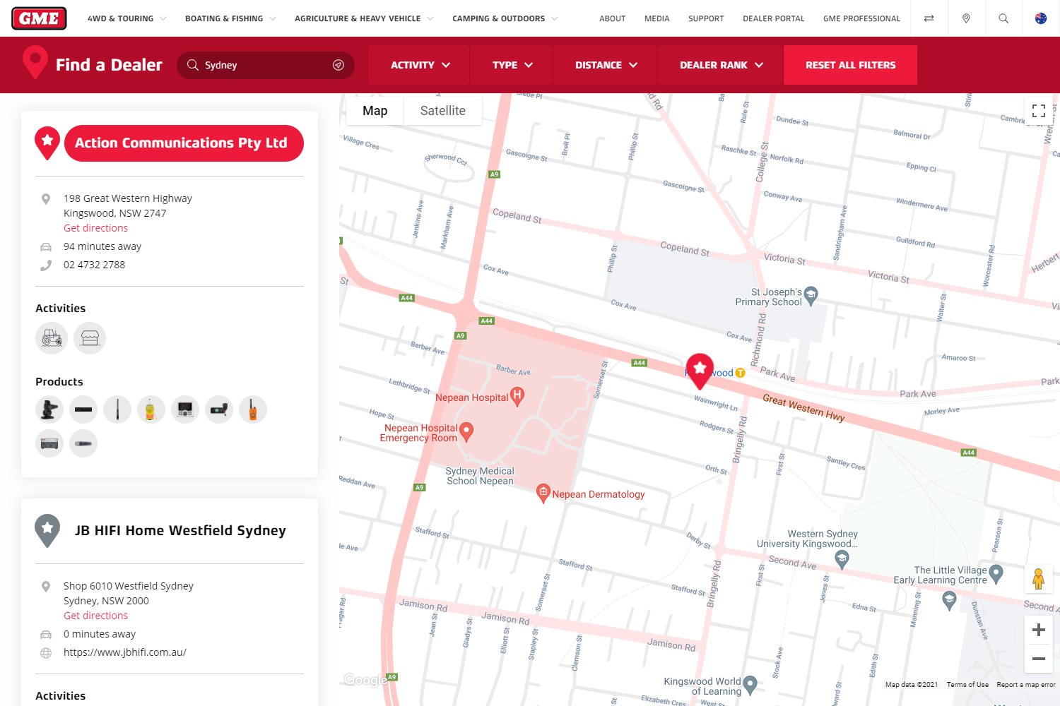
Task: Click Kingswood World of Learning marker
Action: (750, 684)
